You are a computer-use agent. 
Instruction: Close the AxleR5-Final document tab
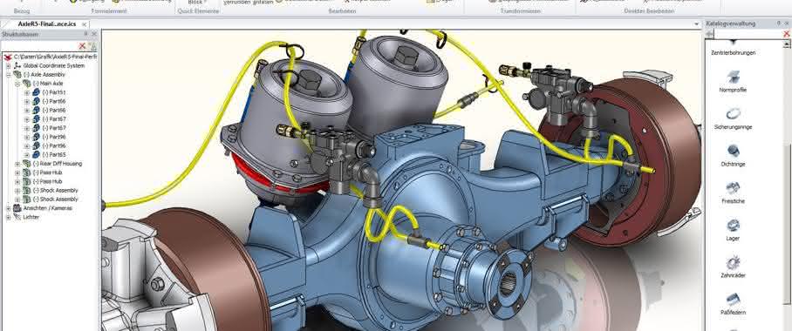pyautogui.click(x=84, y=24)
